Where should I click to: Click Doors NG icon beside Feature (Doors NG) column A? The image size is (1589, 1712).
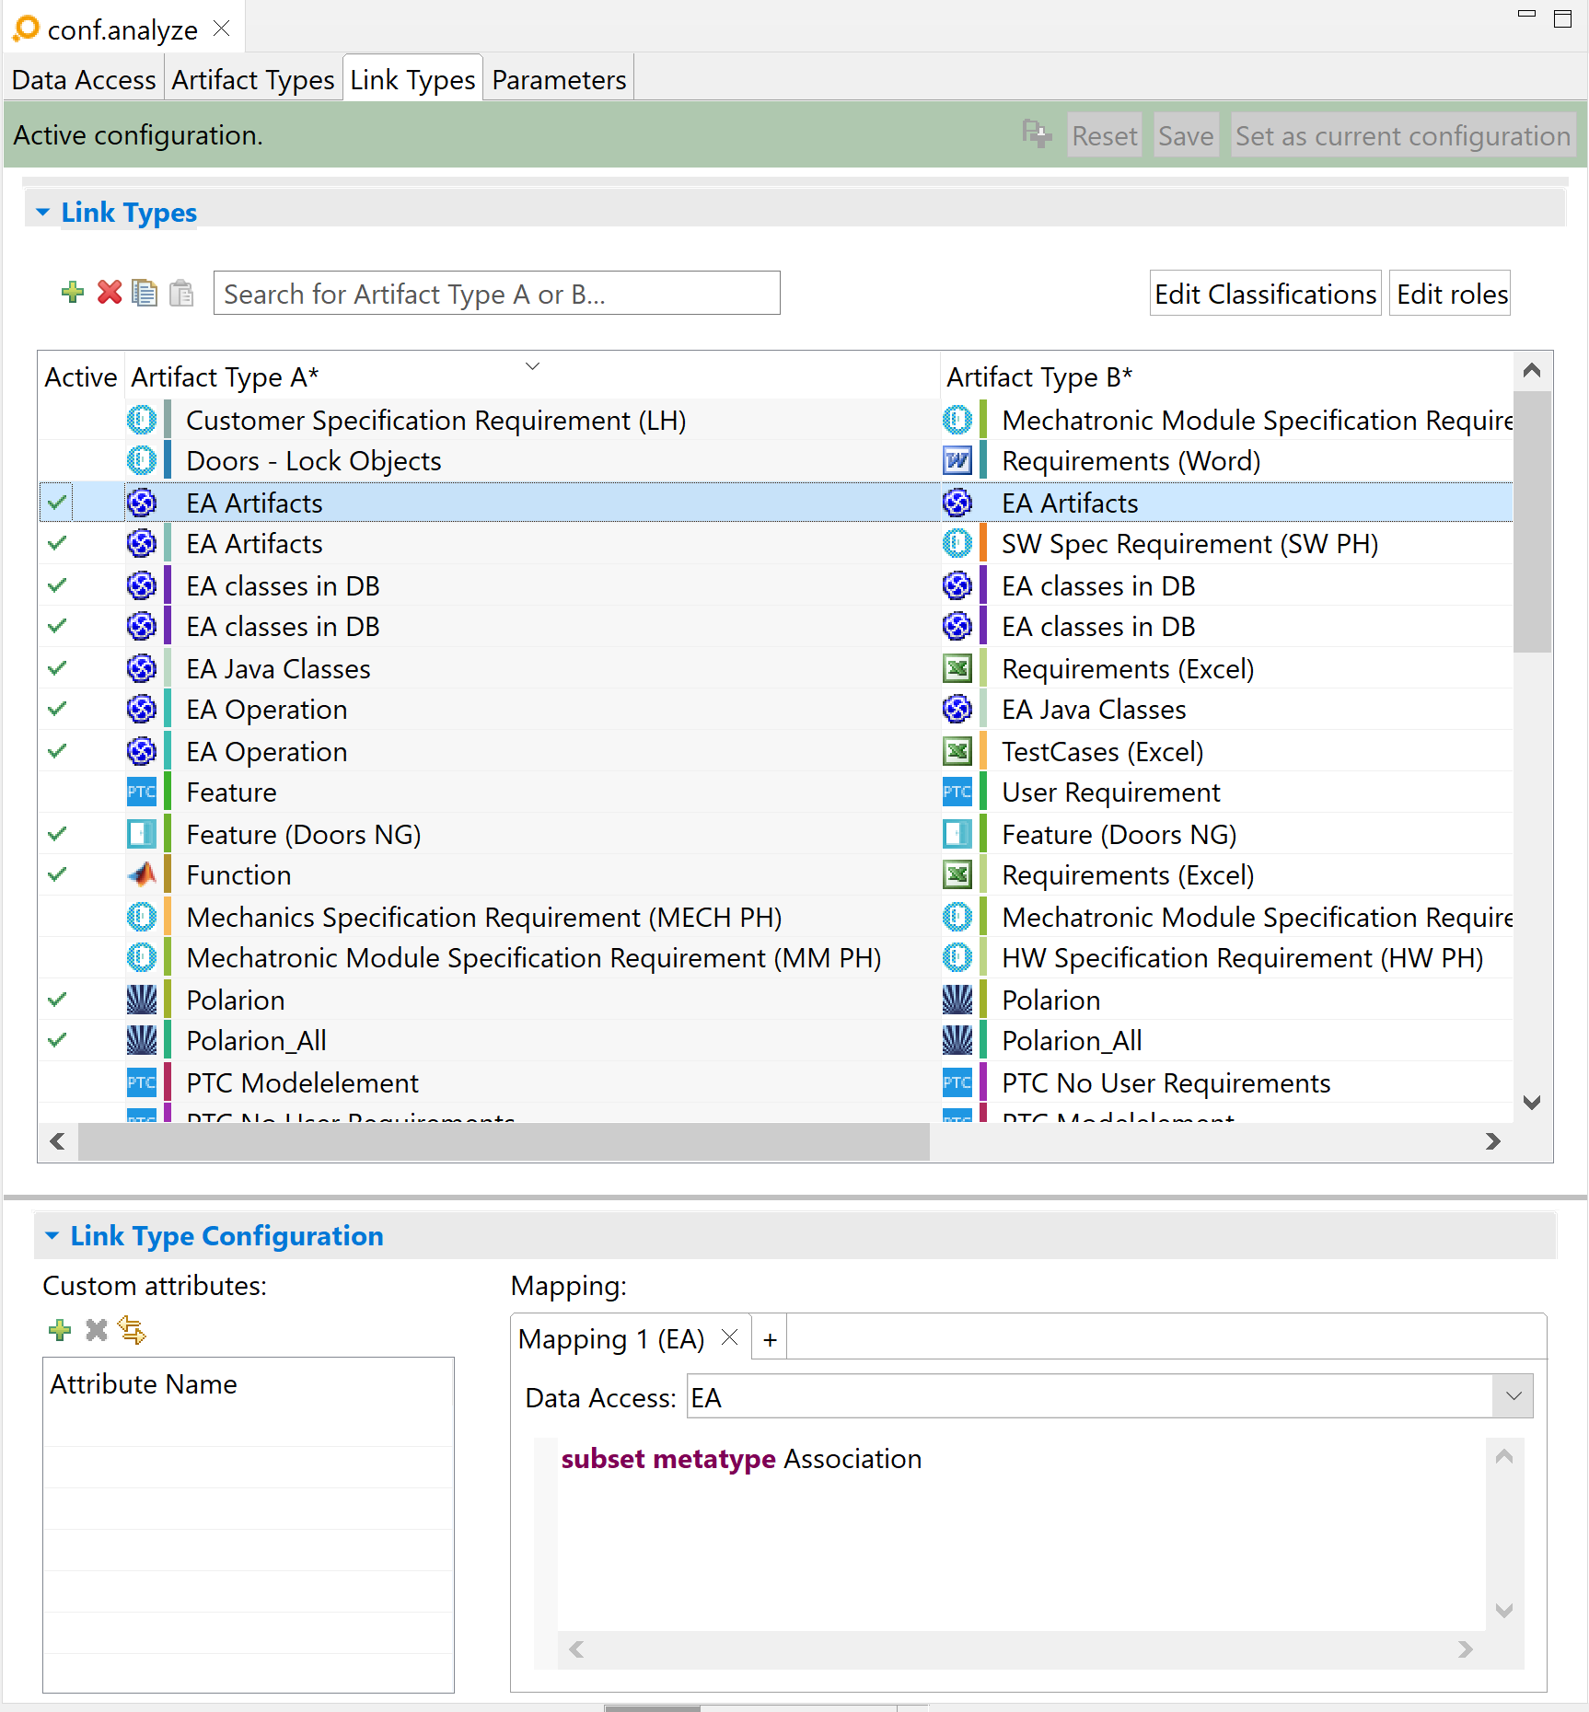click(141, 834)
